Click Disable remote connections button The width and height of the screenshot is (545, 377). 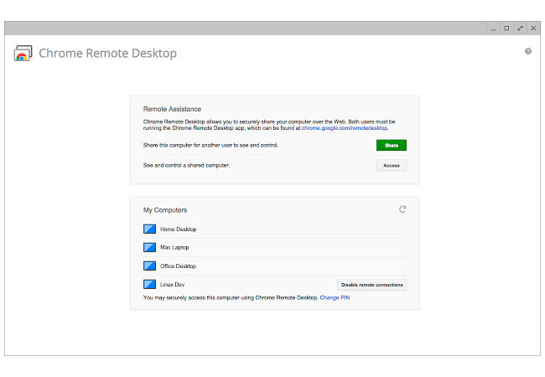pos(372,285)
